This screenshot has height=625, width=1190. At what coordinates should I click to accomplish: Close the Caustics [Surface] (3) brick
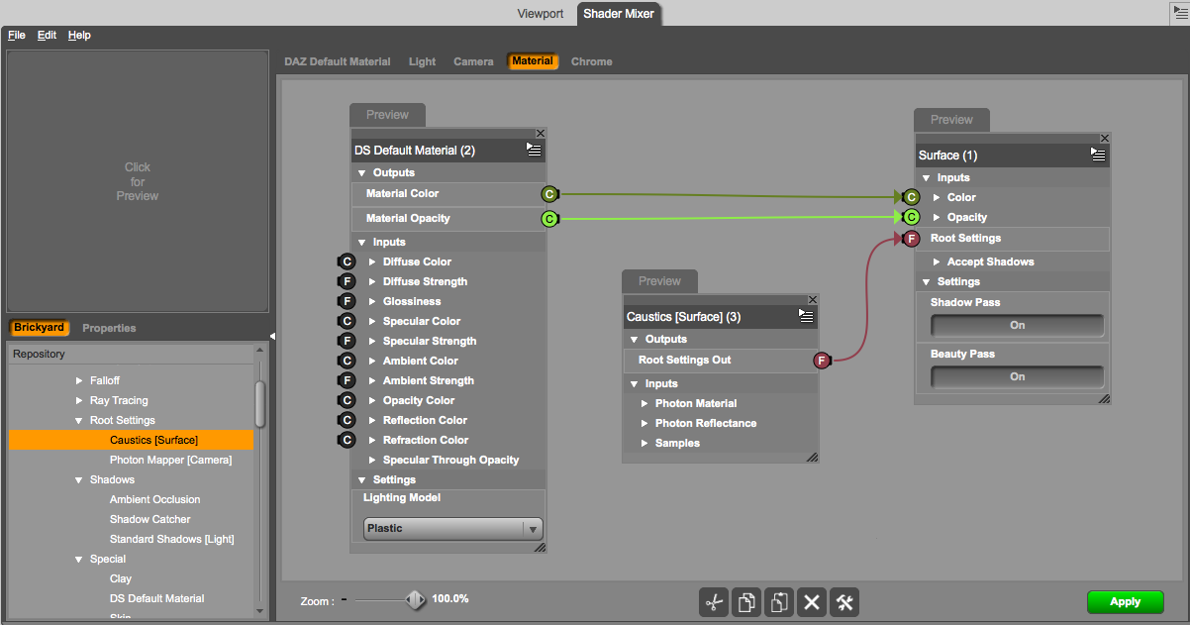pyautogui.click(x=813, y=299)
